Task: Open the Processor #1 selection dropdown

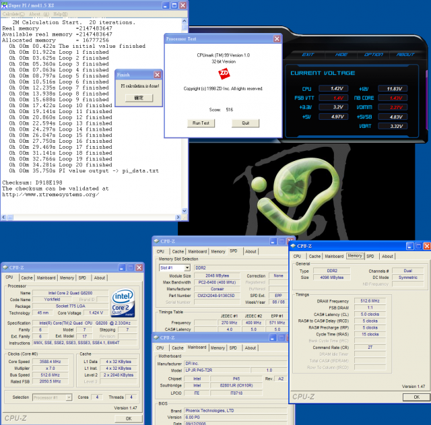Action: (x=69, y=397)
